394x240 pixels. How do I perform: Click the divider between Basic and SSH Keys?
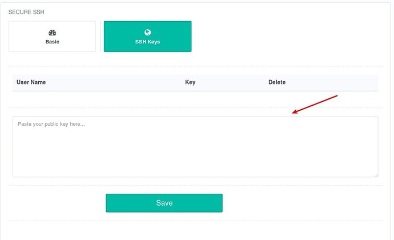coord(100,37)
